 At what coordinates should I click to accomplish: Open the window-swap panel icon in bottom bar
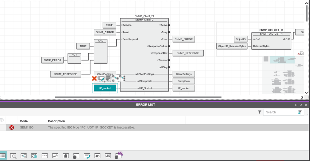click(34, 156)
